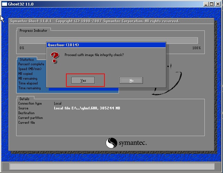Click the 'Local' connection type value

tap(58, 103)
